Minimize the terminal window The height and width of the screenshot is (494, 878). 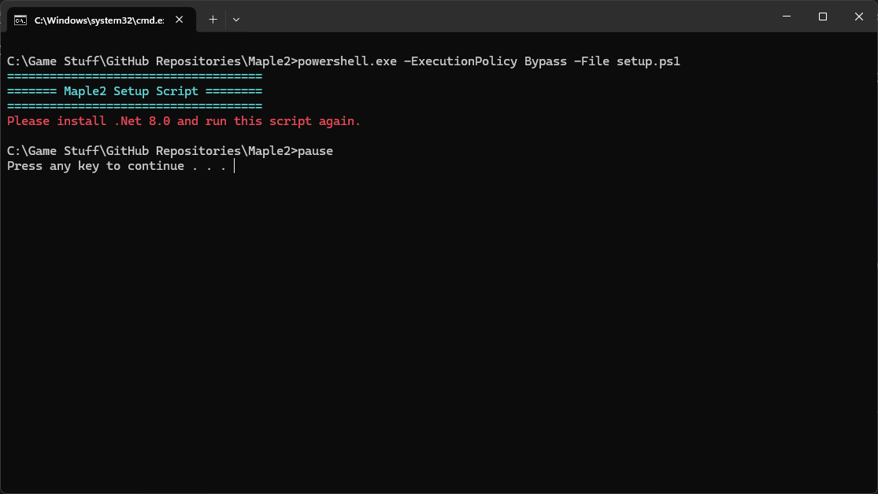[x=787, y=17]
